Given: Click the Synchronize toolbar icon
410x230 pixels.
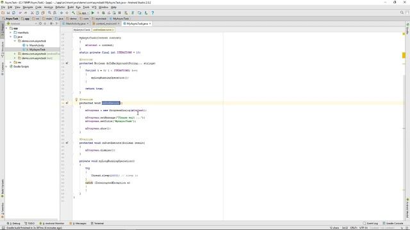Looking at the screenshot, I should pos(13,13).
